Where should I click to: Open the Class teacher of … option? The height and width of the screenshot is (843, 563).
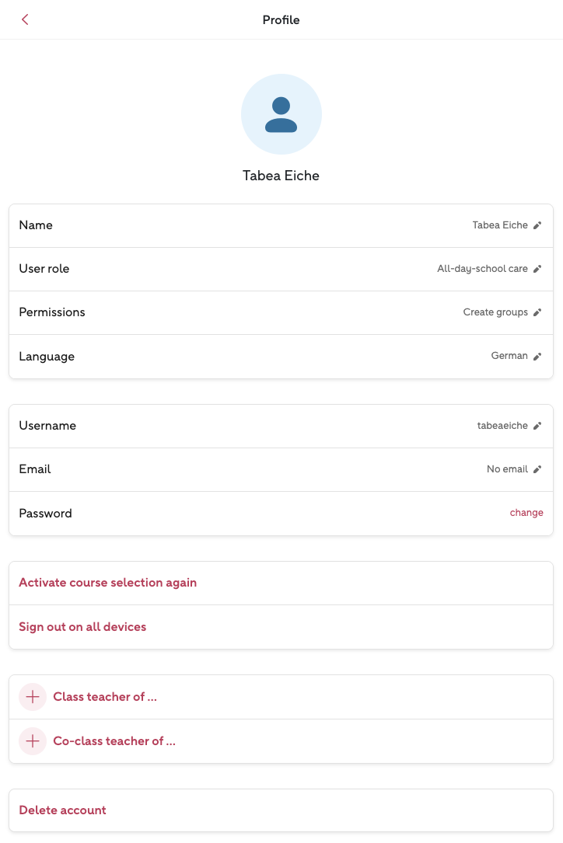point(105,697)
